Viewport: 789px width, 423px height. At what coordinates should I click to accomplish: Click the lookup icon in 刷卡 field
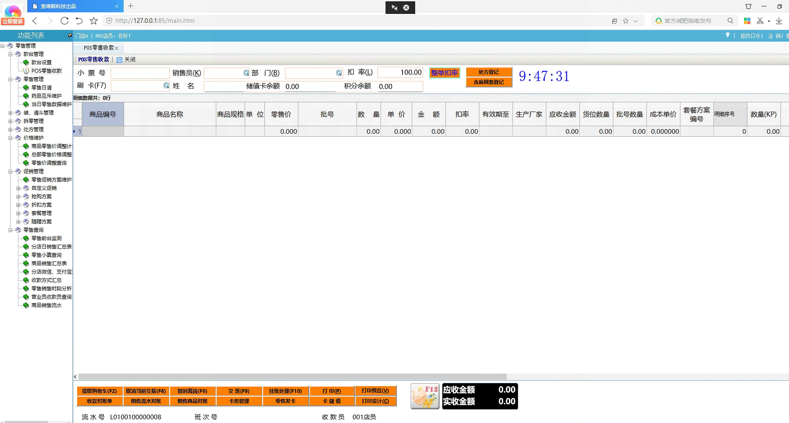tap(166, 86)
